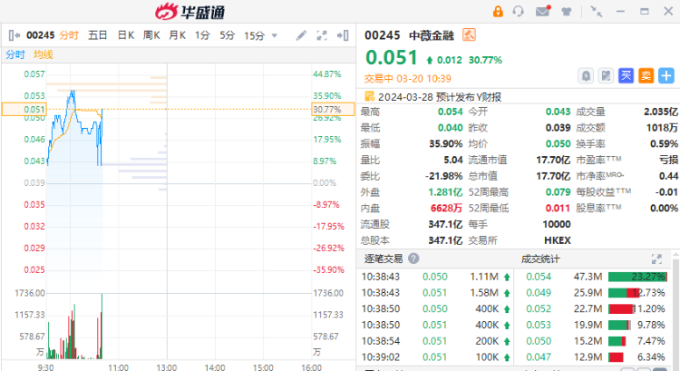The image size is (680, 371).
Task: Expand the 成交统计 panel
Action: pos(656,259)
